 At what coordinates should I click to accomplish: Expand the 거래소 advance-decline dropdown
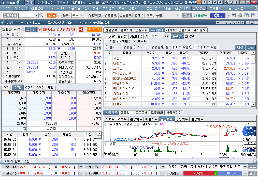(245, 173)
